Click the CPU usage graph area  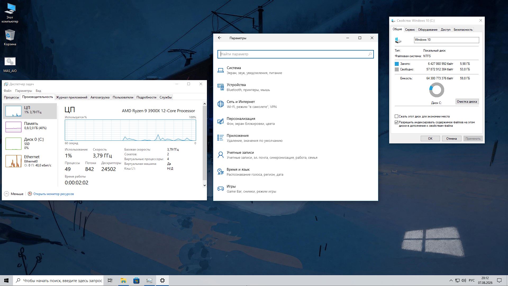tap(130, 130)
